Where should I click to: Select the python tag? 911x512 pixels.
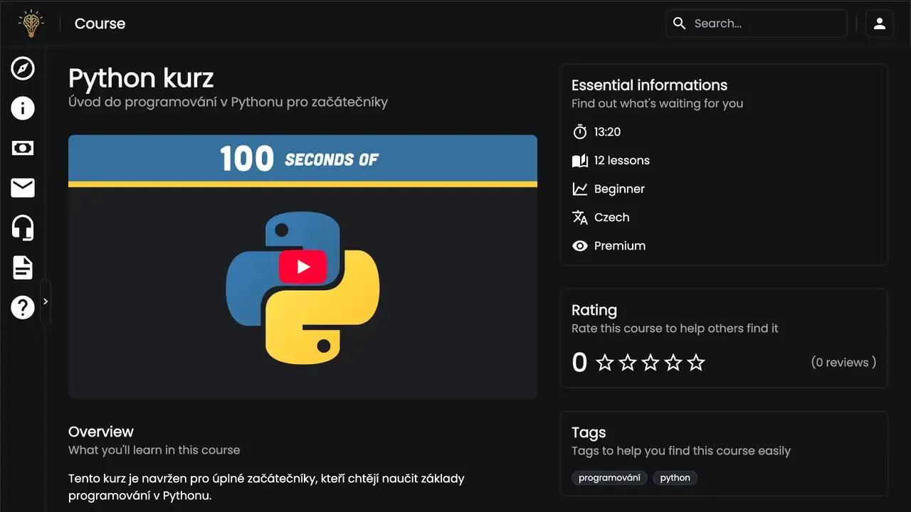point(675,478)
